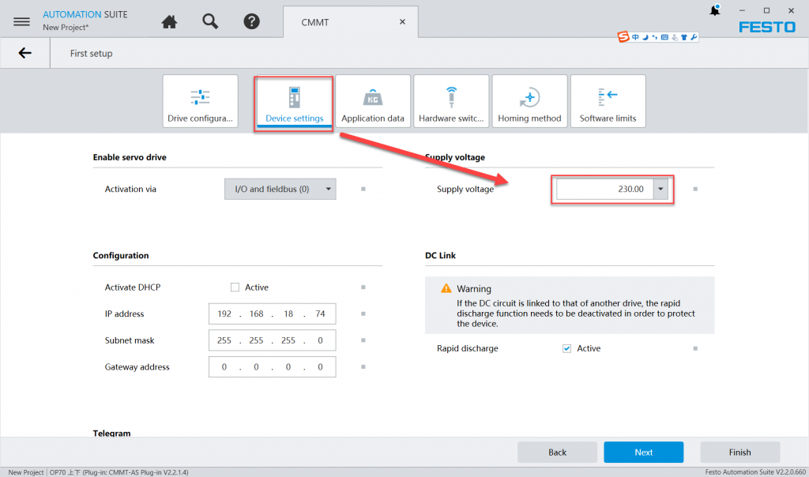Click the status square beside Activate DHCP
This screenshot has height=477, width=809.
pyautogui.click(x=363, y=287)
